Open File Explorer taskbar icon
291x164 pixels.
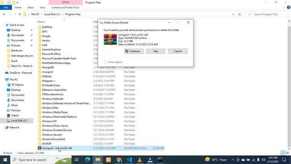click(x=98, y=160)
